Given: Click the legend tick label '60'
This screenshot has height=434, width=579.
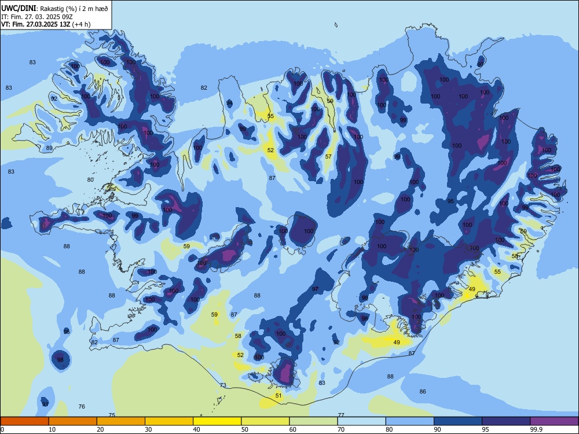Looking at the screenshot, I should pos(293,429).
